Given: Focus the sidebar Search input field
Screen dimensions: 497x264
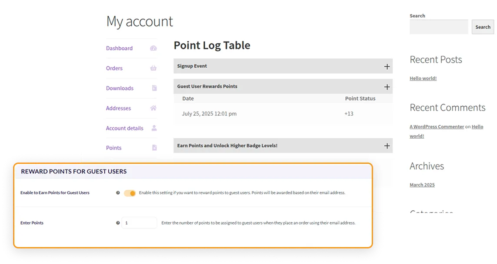Looking at the screenshot, I should (x=439, y=27).
